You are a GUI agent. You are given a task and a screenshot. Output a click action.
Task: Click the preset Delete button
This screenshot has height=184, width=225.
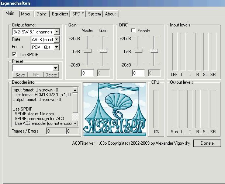click(51, 75)
